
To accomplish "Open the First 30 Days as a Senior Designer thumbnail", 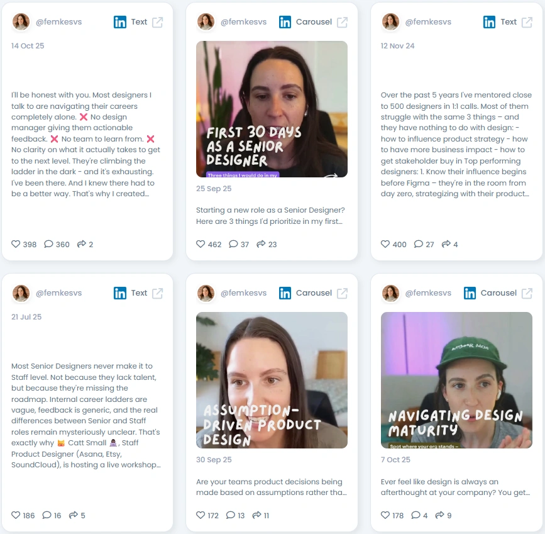I will 272,109.
